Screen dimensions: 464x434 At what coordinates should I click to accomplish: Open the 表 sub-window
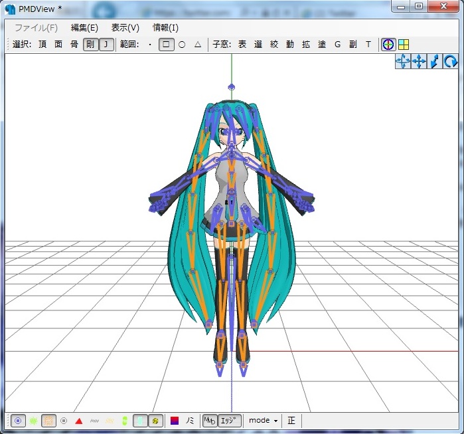[242, 45]
